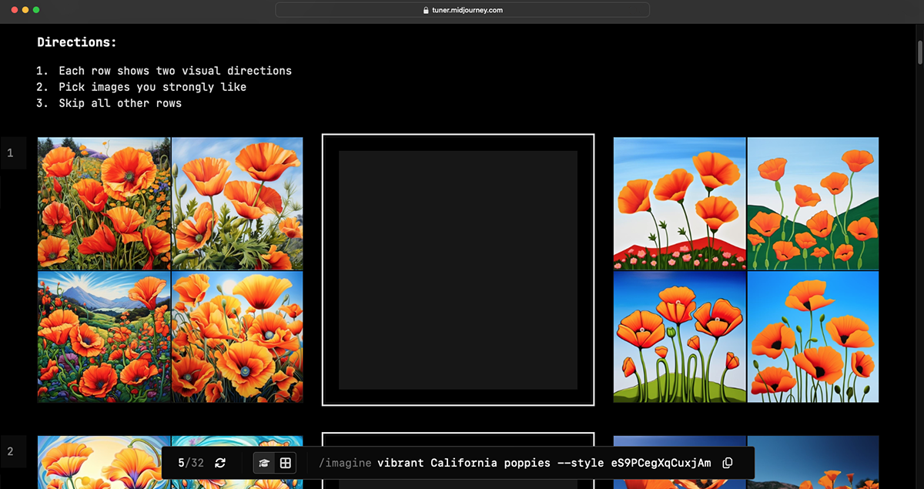Pick the empty middle box of row 1
Viewport: 924px width, 489px height.
pyautogui.click(x=458, y=270)
